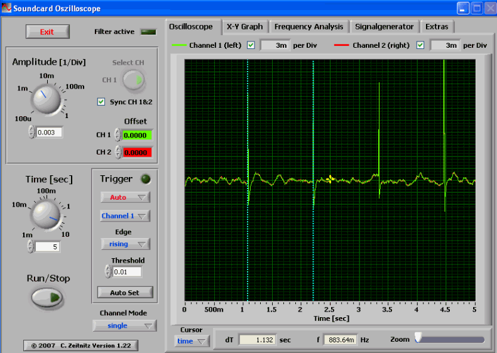Click the Threshold stepper arrows
This screenshot has width=497, height=353.
point(108,271)
